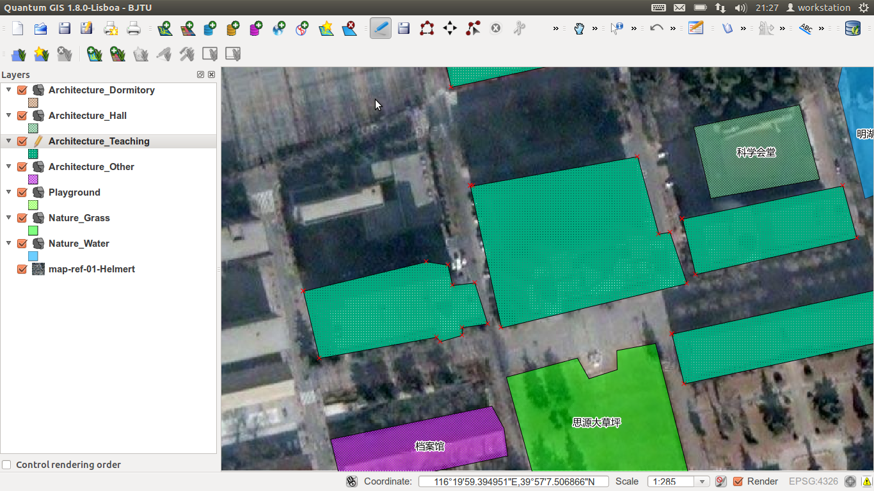Viewport: 874px width, 491px height.
Task: Toggle the Playground layer checkbox
Action: tap(22, 192)
